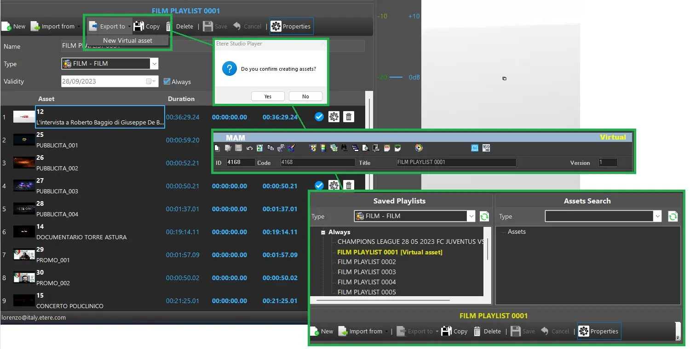Open the Assets Search Type dropdown
Screen dimensions: 690x349
click(657, 216)
